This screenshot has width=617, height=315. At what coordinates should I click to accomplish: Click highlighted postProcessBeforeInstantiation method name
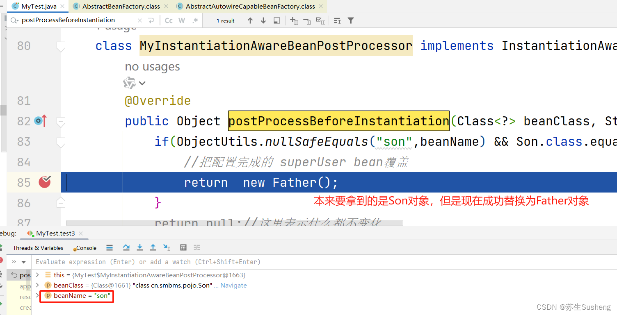coord(338,121)
